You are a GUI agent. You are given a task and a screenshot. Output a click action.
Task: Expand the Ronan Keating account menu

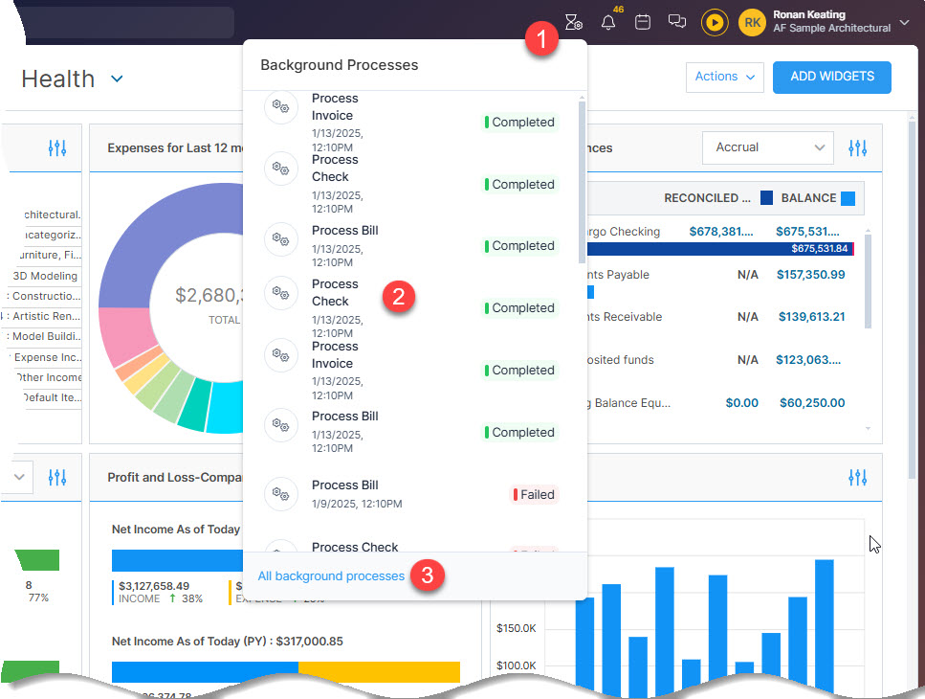(x=904, y=22)
